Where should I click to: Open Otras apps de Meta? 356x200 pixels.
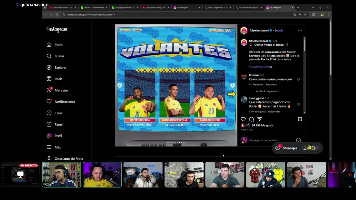coord(65,159)
